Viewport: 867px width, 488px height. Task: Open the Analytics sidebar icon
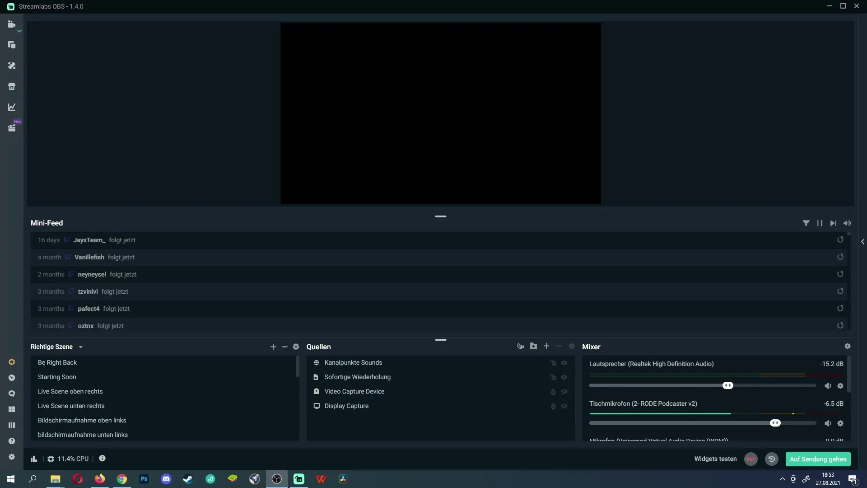click(11, 107)
